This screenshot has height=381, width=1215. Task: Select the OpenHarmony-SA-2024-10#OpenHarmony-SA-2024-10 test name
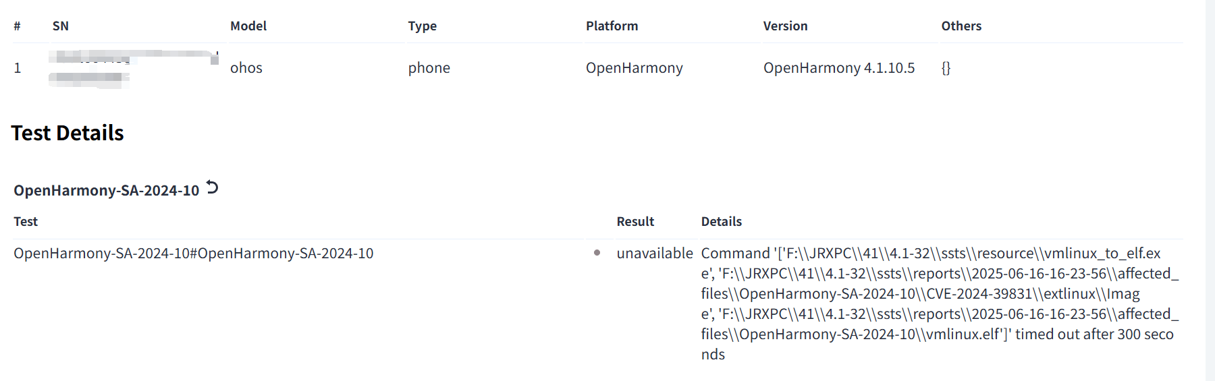click(194, 253)
